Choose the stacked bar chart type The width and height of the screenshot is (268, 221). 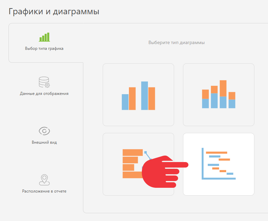pos(219,95)
